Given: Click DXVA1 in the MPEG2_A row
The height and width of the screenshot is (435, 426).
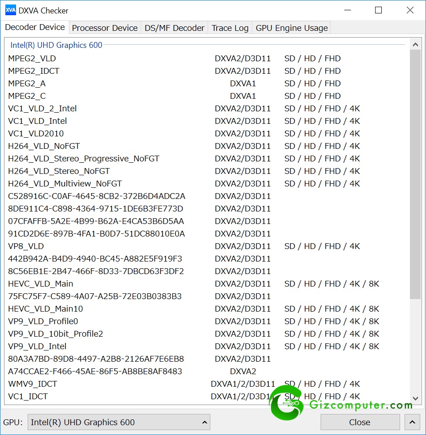Looking at the screenshot, I should coord(243,84).
